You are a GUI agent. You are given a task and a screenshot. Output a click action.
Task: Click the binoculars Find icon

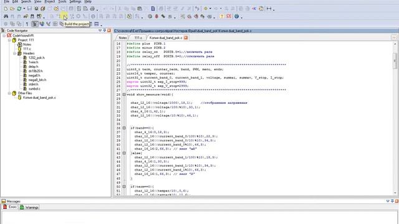(6, 17)
